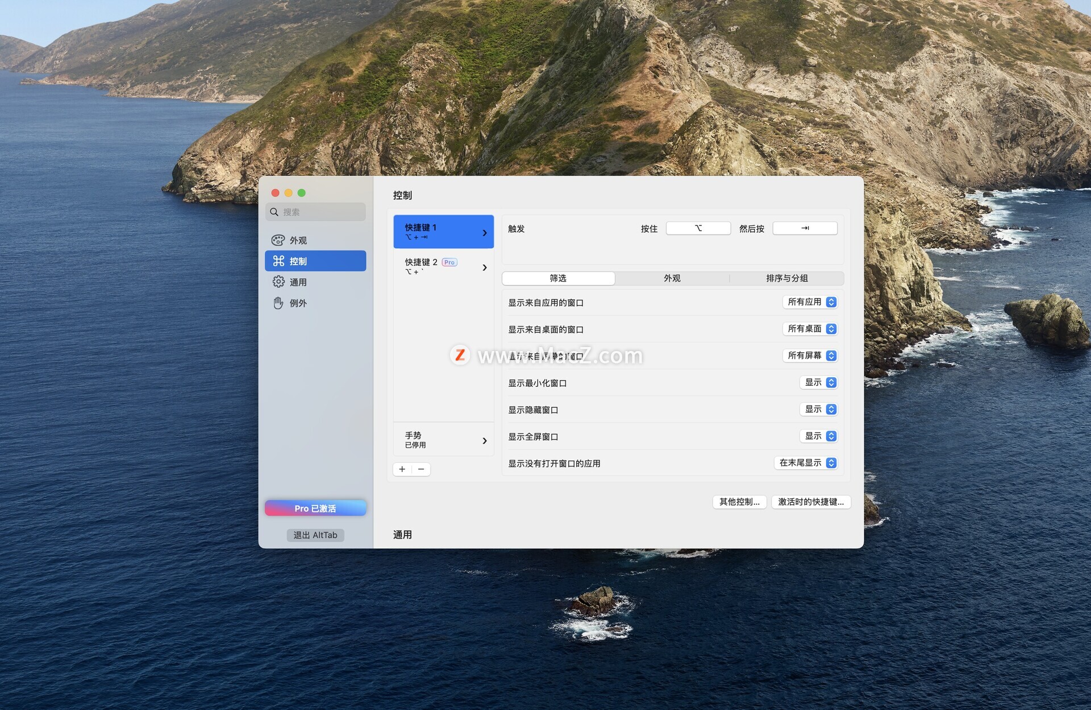The height and width of the screenshot is (710, 1091).
Task: Click 退出 AltTab to quit
Action: [315, 535]
